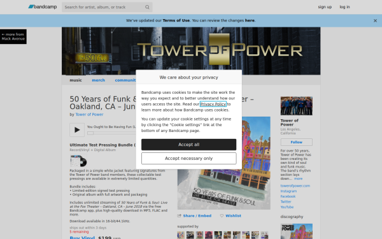The width and height of the screenshot is (382, 239).
Task: Open the seventh supporter avatar
Action: 237,235
